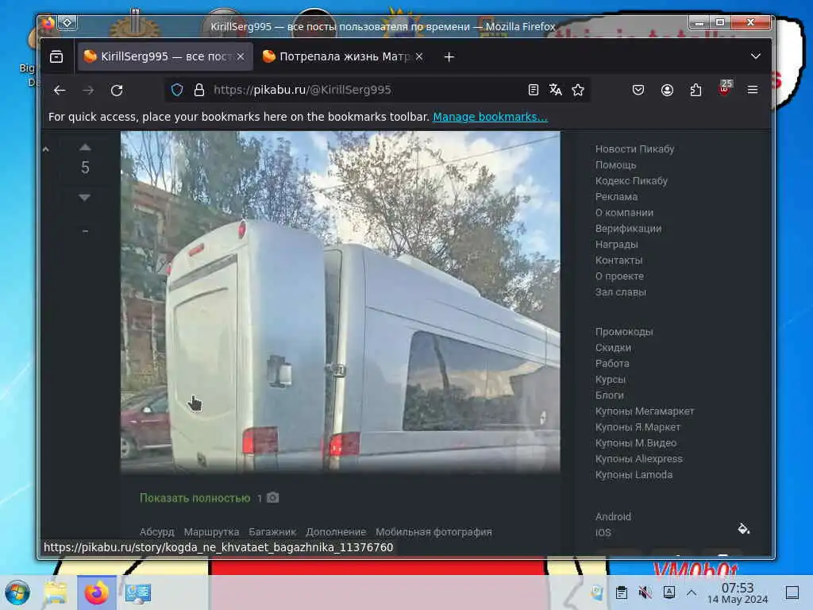Open Работа sidebar link
This screenshot has width=813, height=610.
pos(612,364)
